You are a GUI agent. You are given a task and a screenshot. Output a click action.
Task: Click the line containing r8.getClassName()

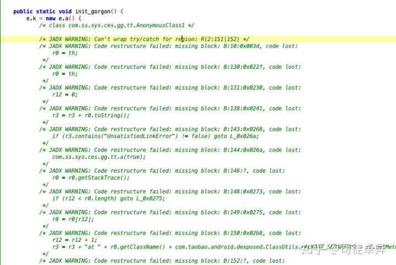click(x=224, y=247)
